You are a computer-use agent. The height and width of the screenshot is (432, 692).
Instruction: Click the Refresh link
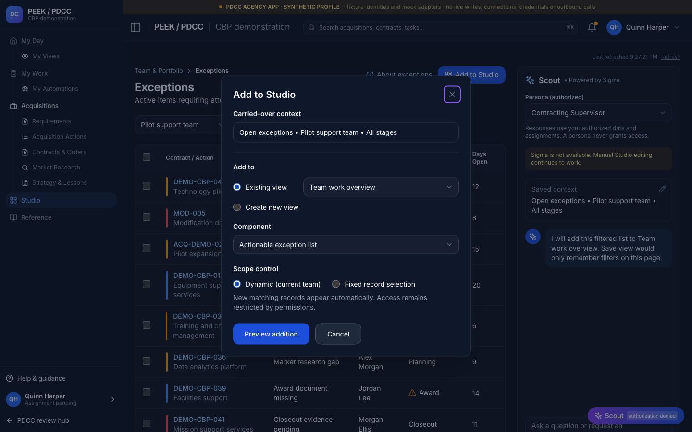(670, 57)
